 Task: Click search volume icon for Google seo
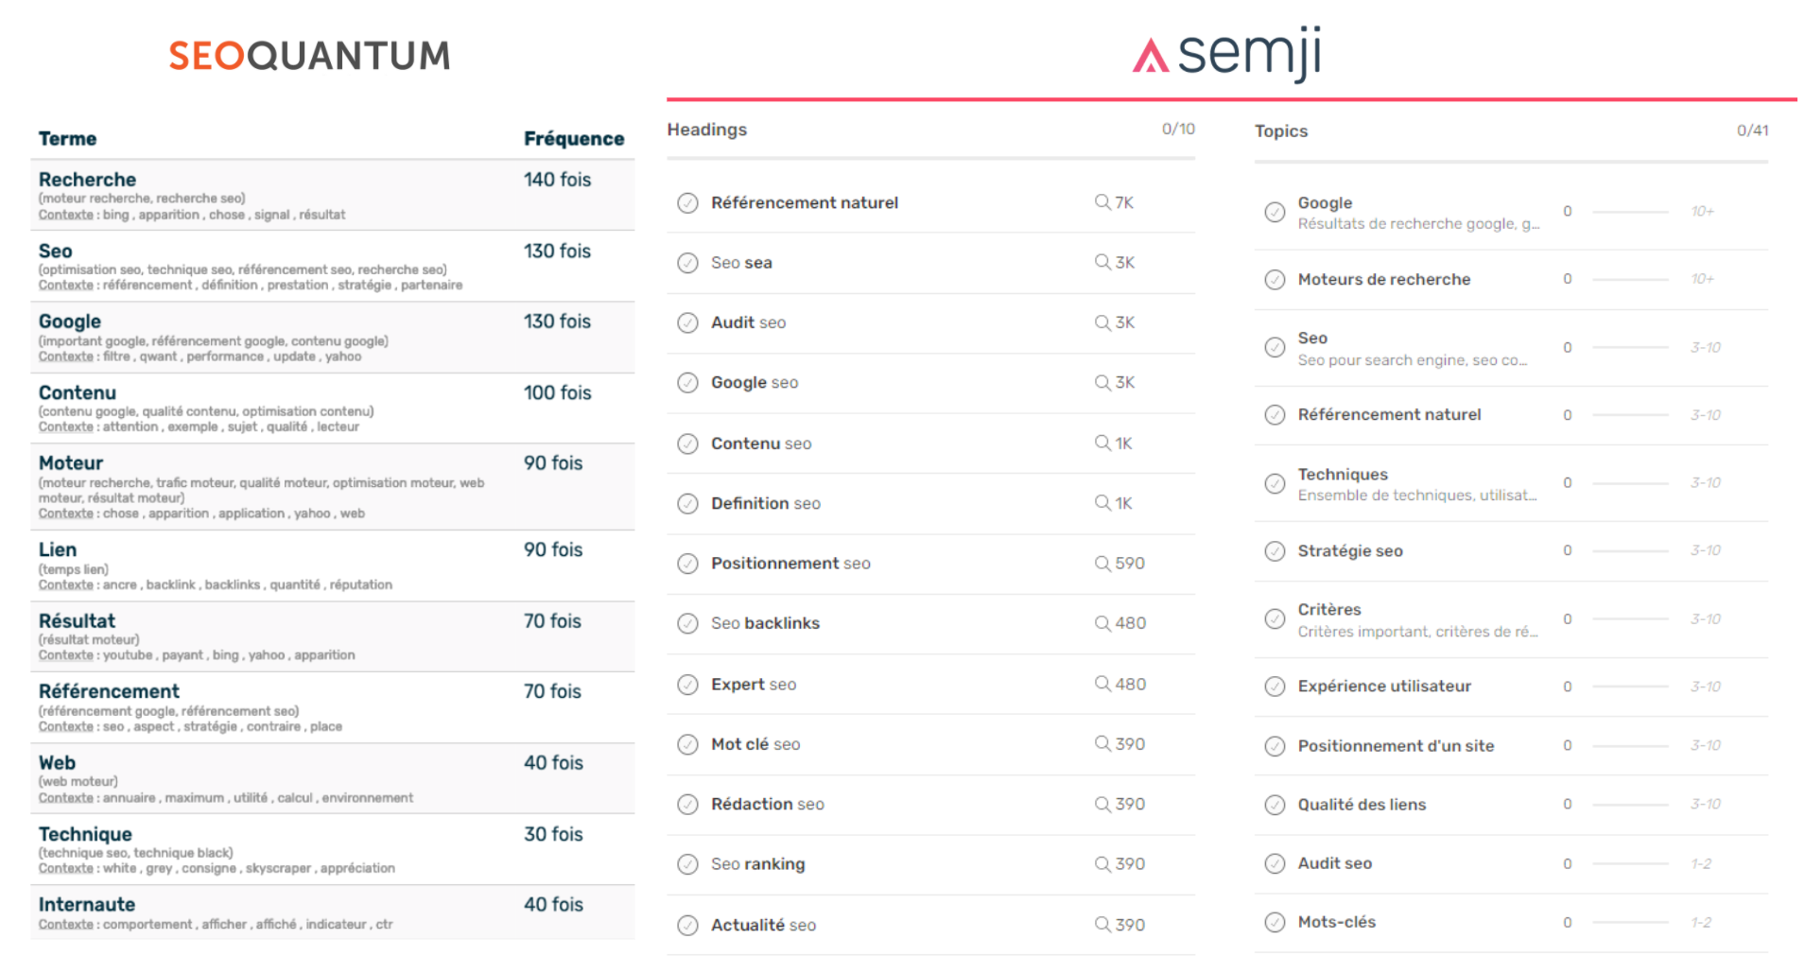1102,382
